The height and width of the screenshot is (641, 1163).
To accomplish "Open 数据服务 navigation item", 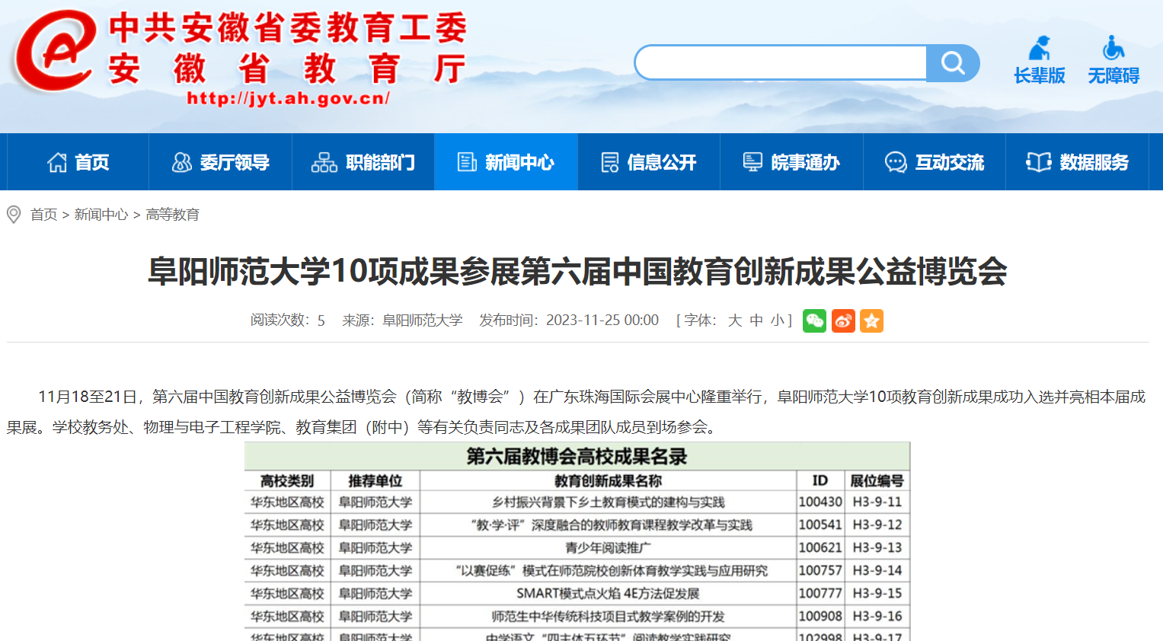I will [1077, 162].
